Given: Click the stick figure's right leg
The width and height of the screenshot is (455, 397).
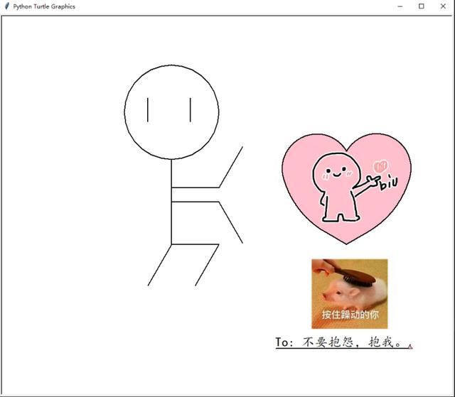Looking at the screenshot, I should [207, 265].
